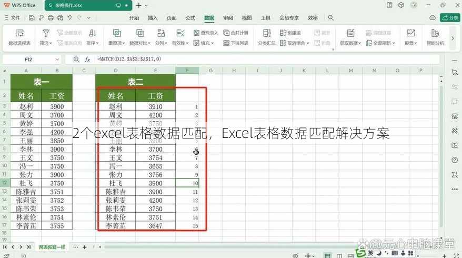Open the 有效性 validation dropdown
This screenshot has width=462, height=258.
point(180,43)
